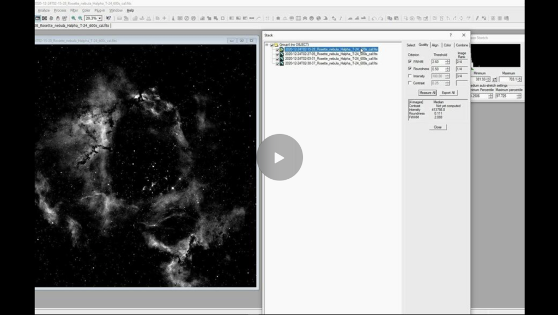
Task: Select the 2020-12-24T02-03-31 Rosette file row
Action: coord(331,59)
